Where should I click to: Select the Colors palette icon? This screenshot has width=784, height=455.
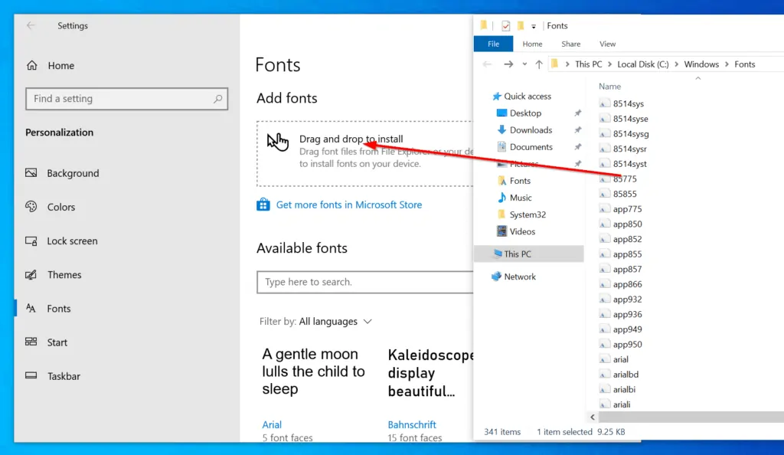31,207
